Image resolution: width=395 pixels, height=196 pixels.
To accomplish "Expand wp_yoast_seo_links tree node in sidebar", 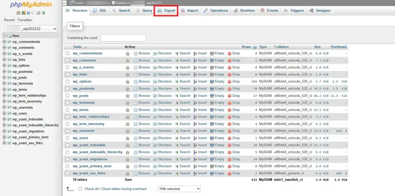I will tap(4, 143).
